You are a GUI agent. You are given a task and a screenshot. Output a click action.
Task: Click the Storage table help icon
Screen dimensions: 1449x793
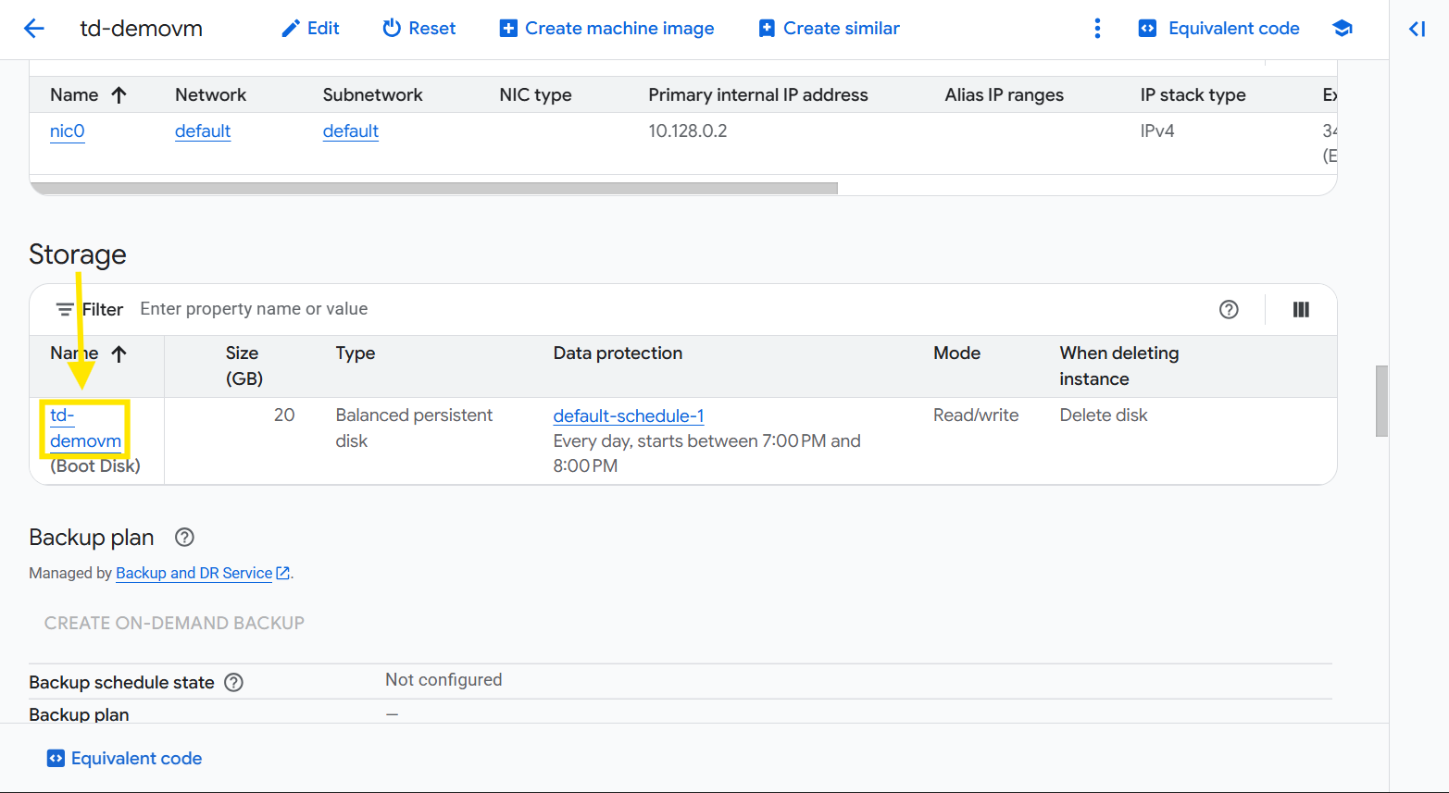[1229, 310]
